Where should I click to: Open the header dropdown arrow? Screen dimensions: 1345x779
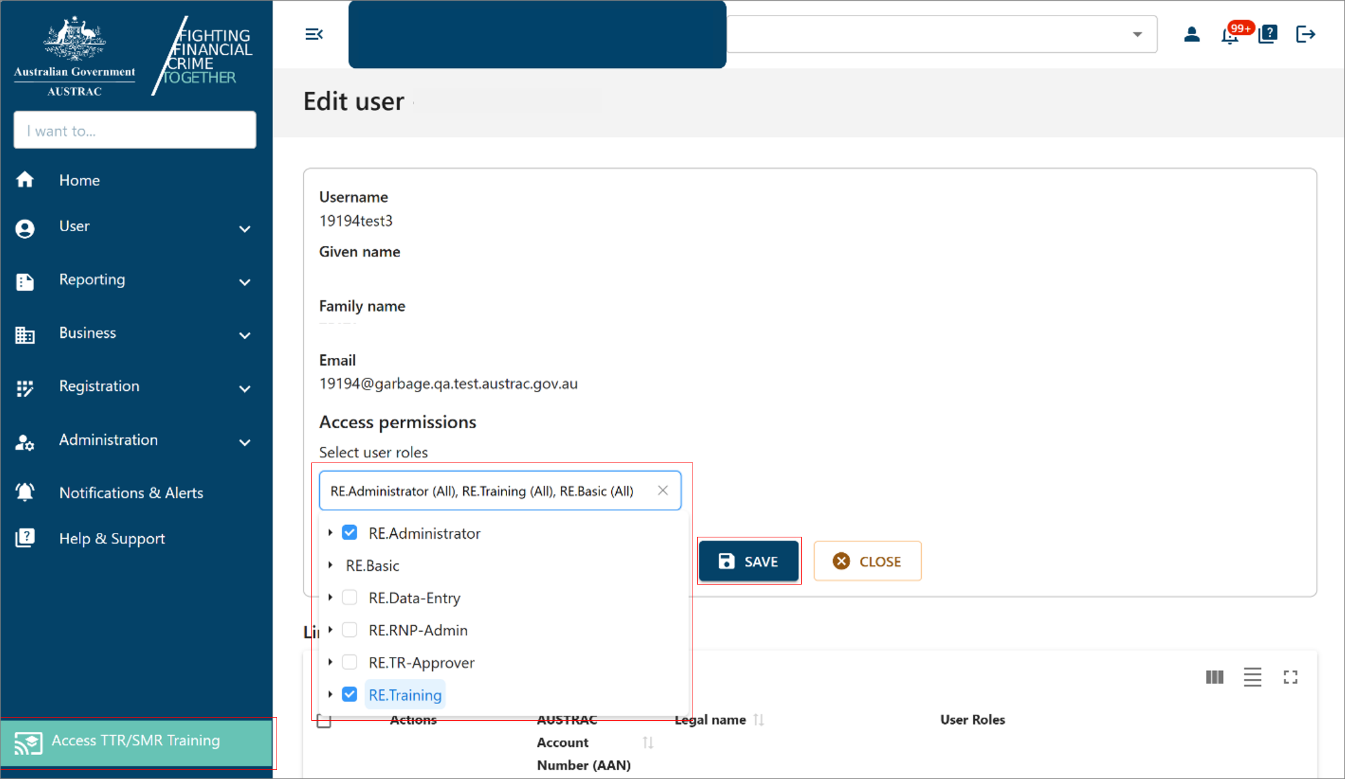point(1137,34)
